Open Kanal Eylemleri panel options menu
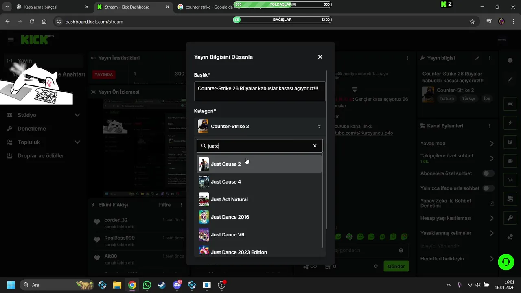Viewport: 521px width, 293px height. pyautogui.click(x=490, y=126)
